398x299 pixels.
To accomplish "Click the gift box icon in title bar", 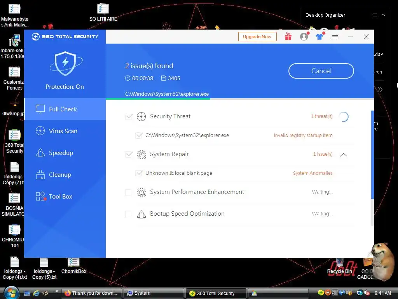I will tap(288, 37).
